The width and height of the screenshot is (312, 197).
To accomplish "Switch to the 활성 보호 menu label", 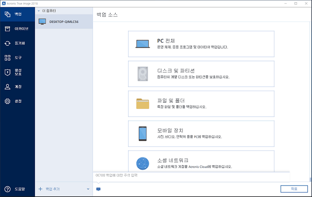I will (x=18, y=72).
